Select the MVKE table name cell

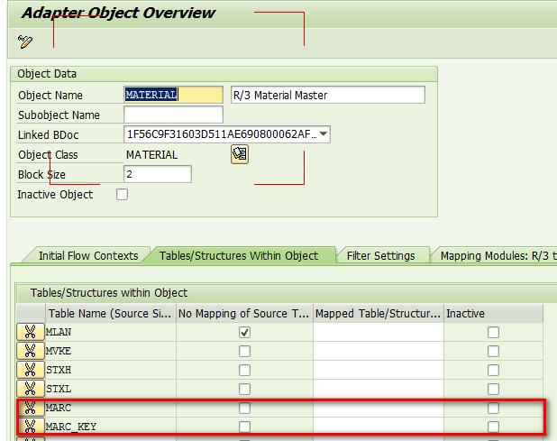[111, 351]
